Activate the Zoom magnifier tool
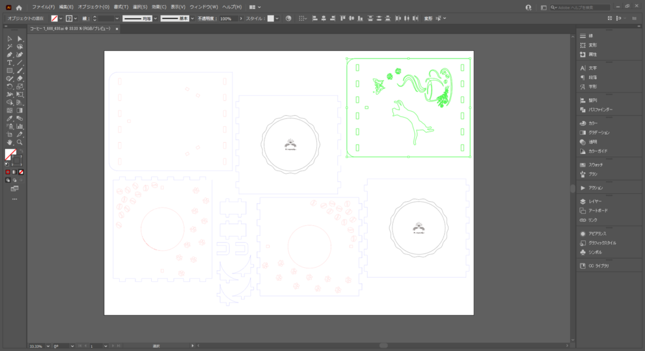 [20, 142]
